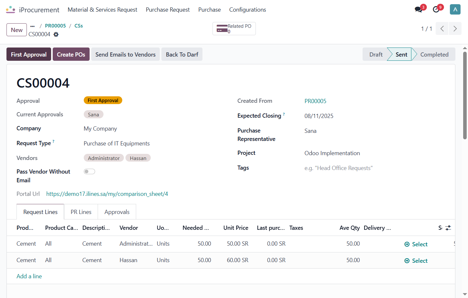
Task: Click Add a line link
Action: 29,276
